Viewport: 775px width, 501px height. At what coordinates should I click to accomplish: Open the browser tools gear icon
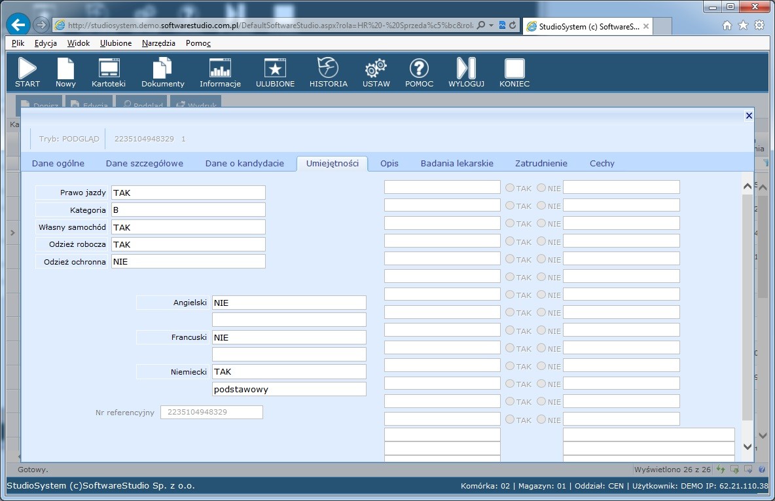(x=759, y=26)
